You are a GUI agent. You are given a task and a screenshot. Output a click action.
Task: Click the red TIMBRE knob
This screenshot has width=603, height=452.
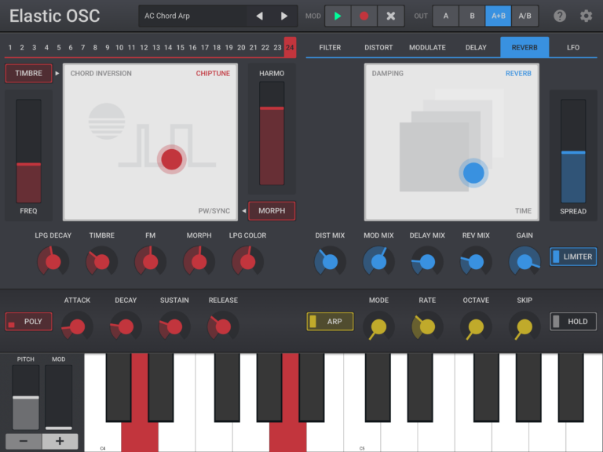pos(101,261)
